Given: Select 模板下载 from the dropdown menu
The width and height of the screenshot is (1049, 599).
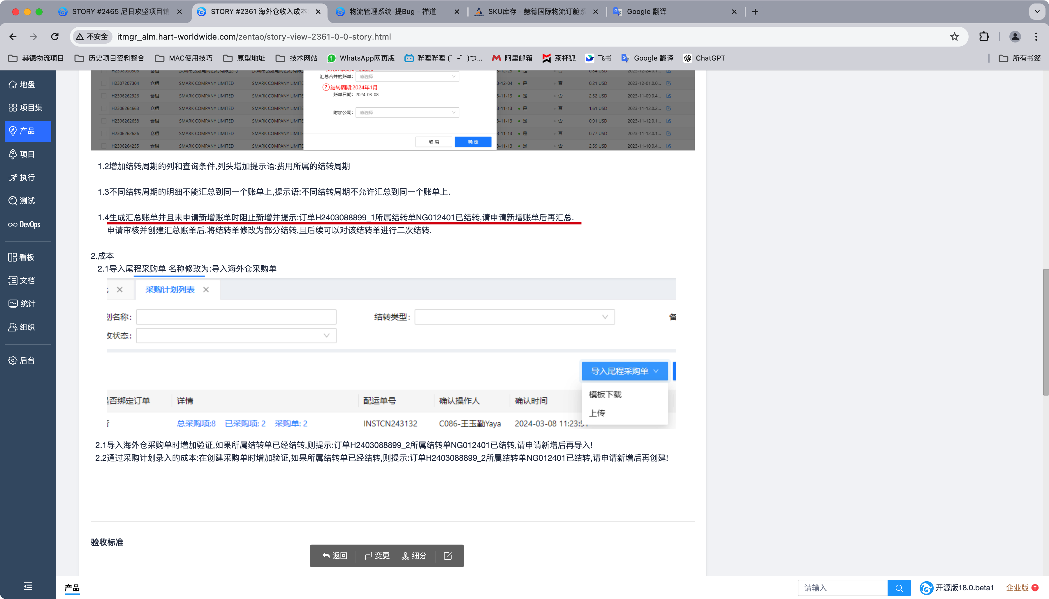Looking at the screenshot, I should click(605, 394).
